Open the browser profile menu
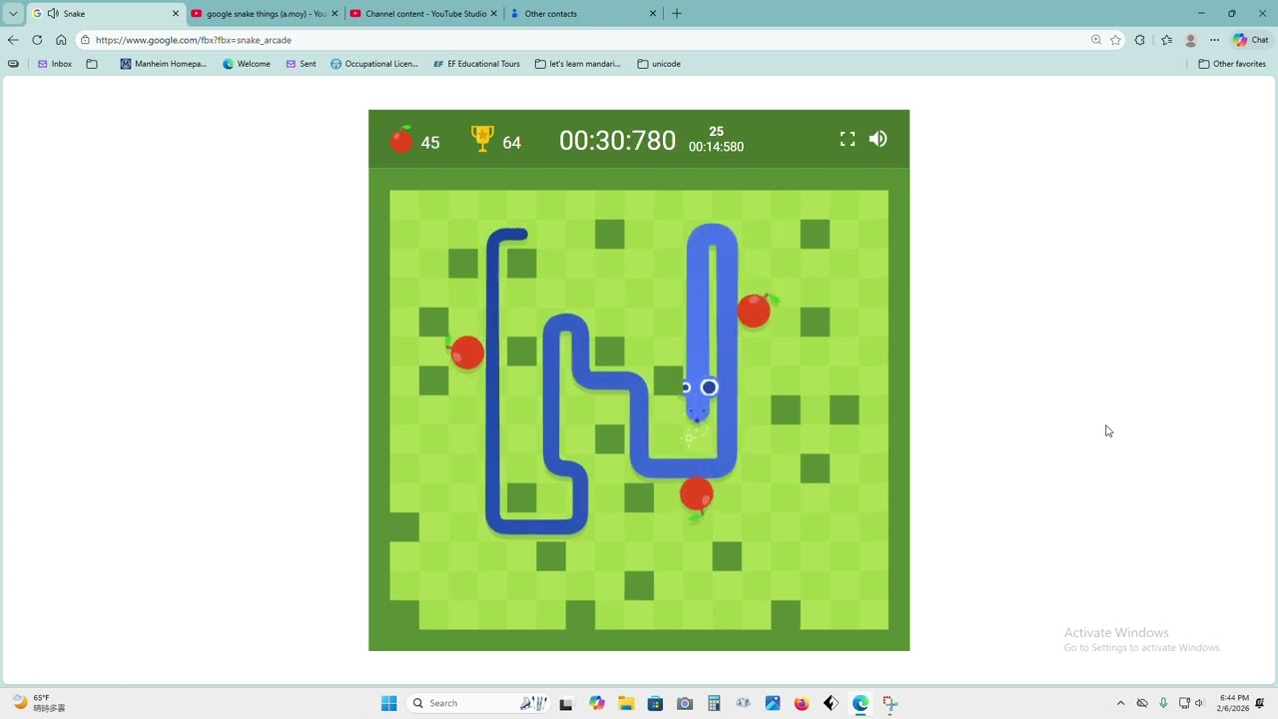The height and width of the screenshot is (719, 1278). [1190, 40]
